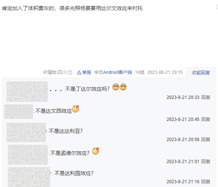
Task: Click second wide-eyed emoji after 丁达尔效应
Action: coord(123,87)
